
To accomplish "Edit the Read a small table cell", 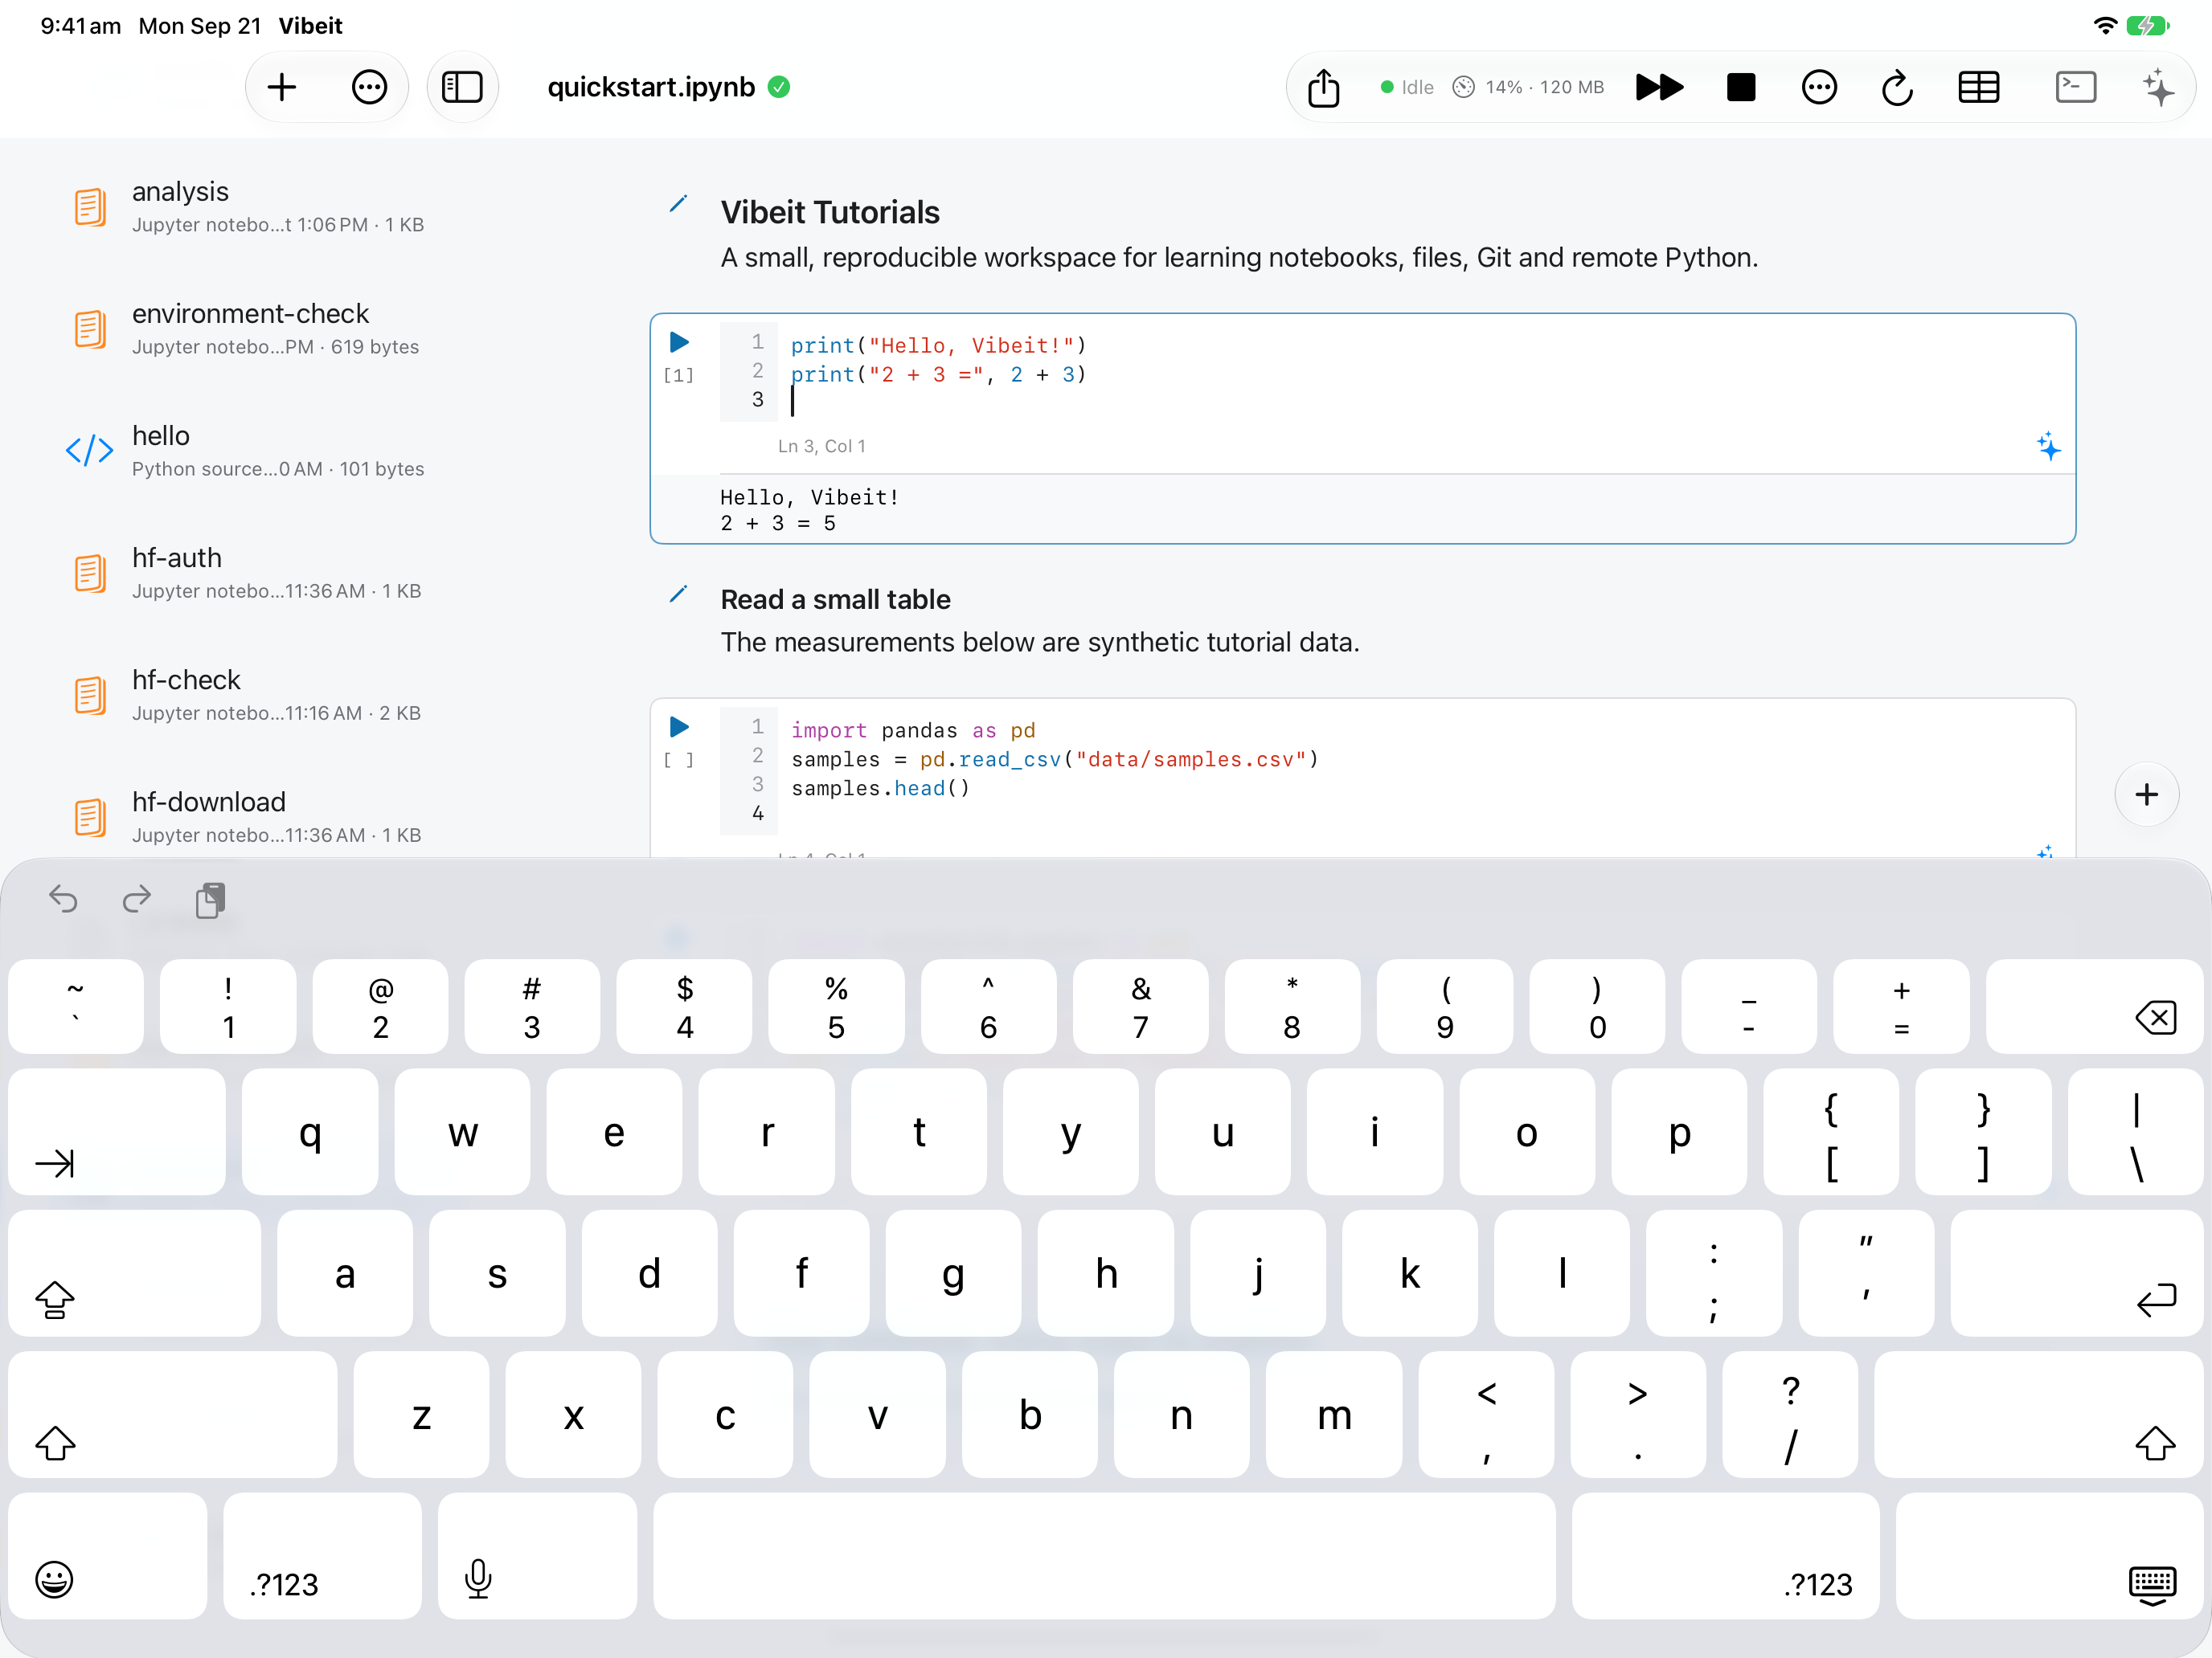I will (x=678, y=594).
